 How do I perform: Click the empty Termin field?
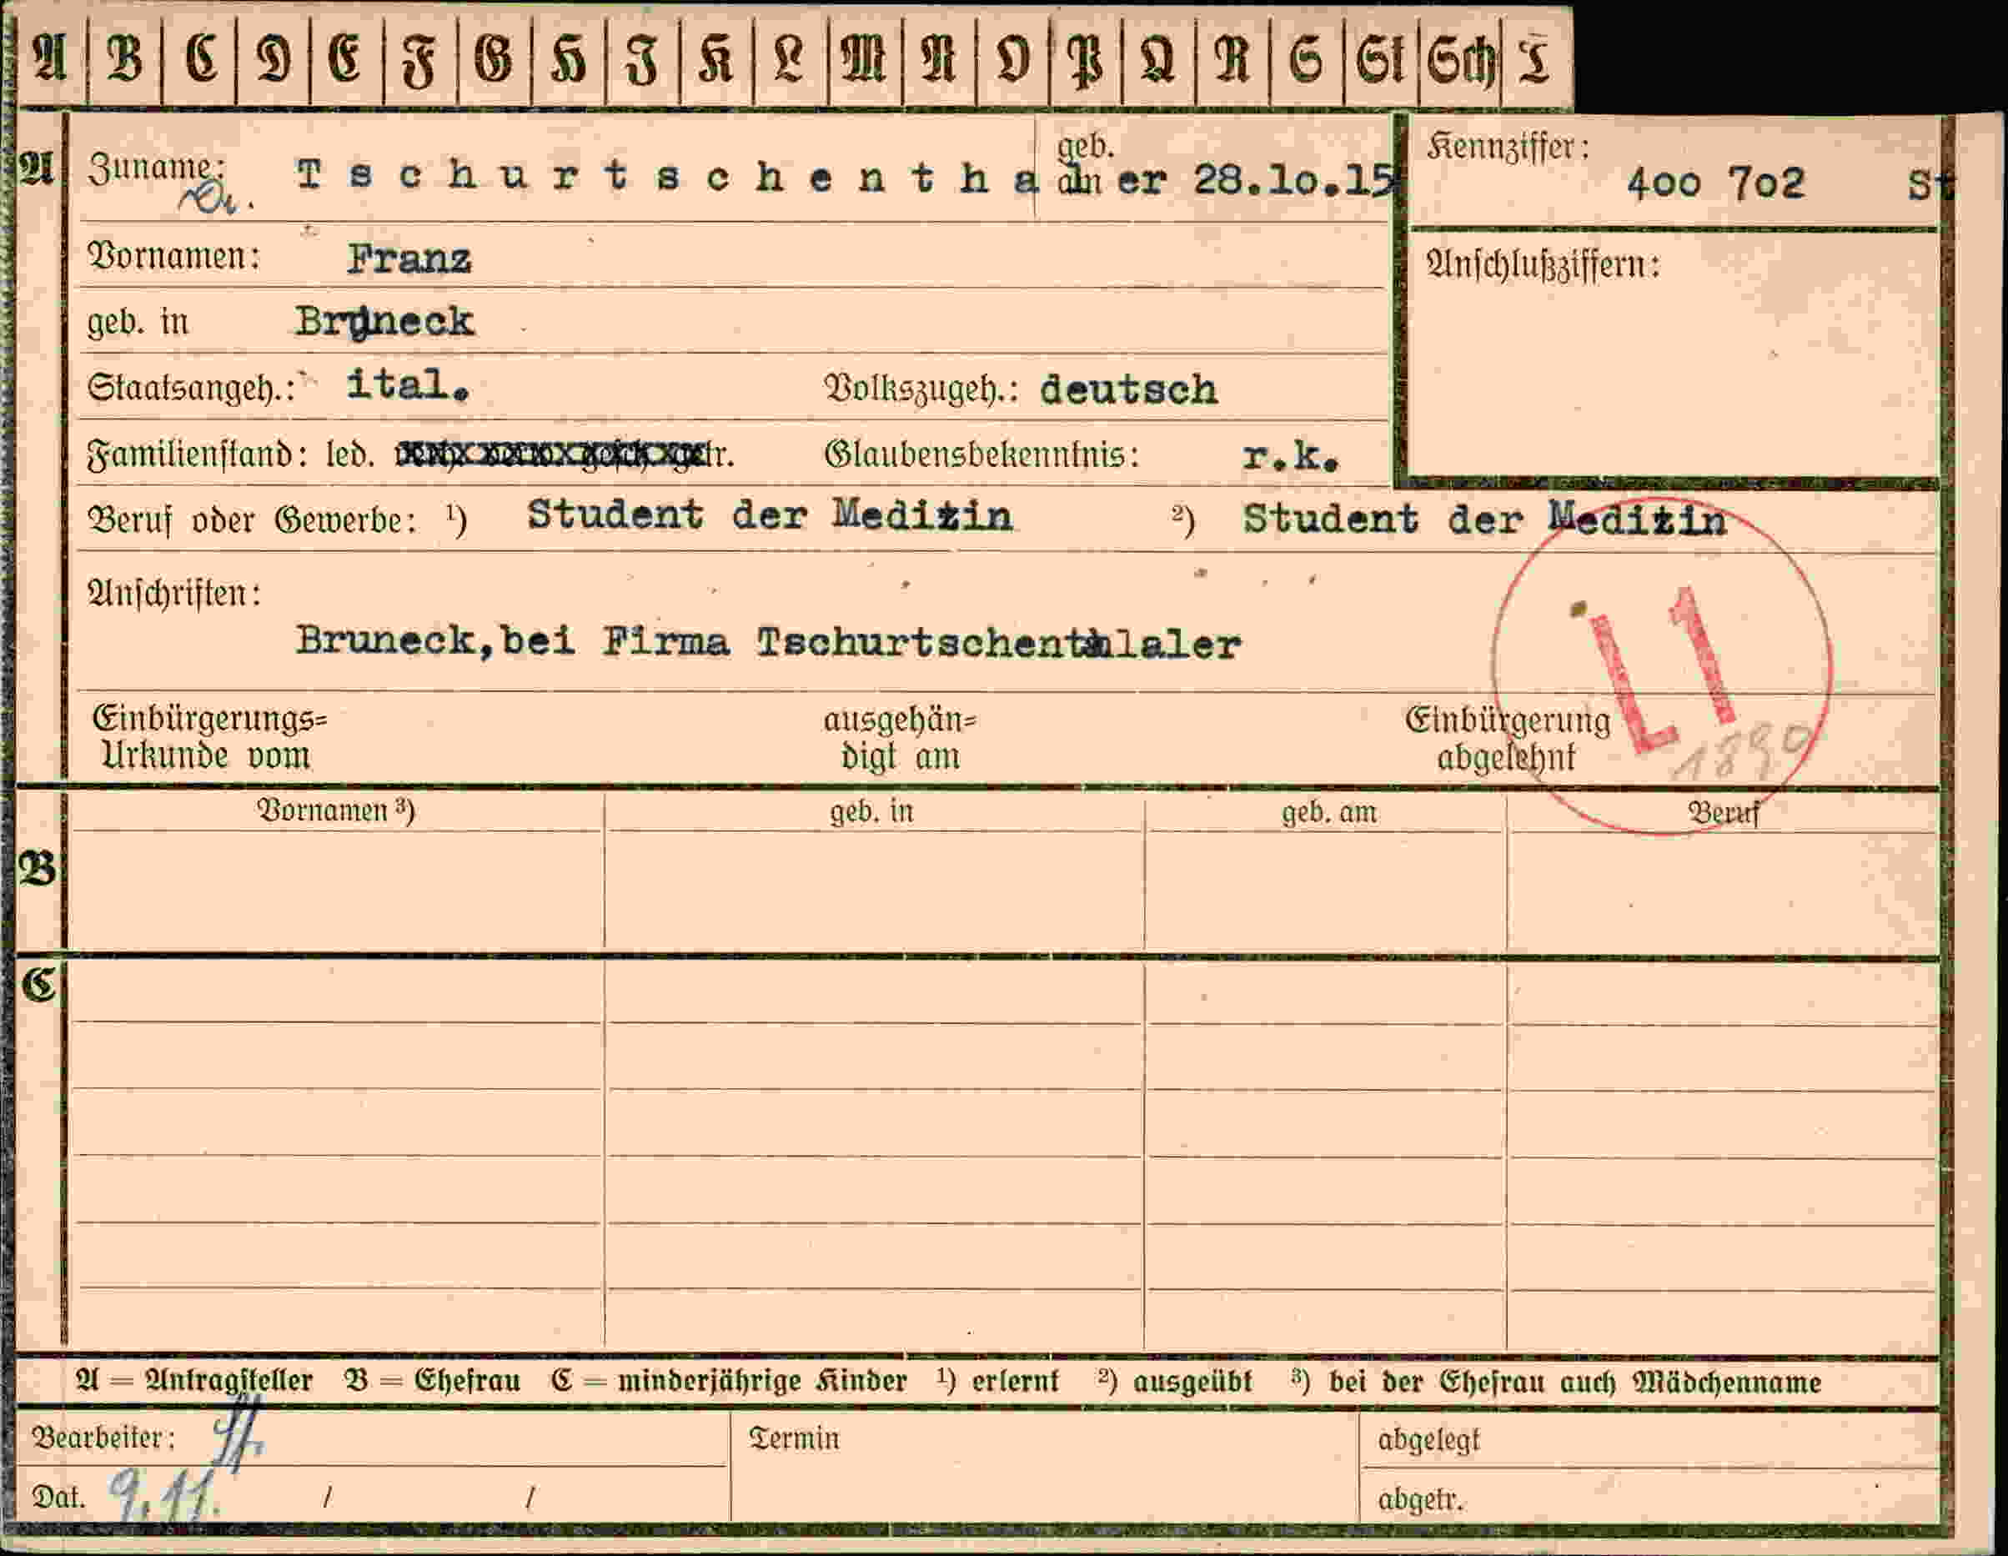pyautogui.click(x=1045, y=1468)
